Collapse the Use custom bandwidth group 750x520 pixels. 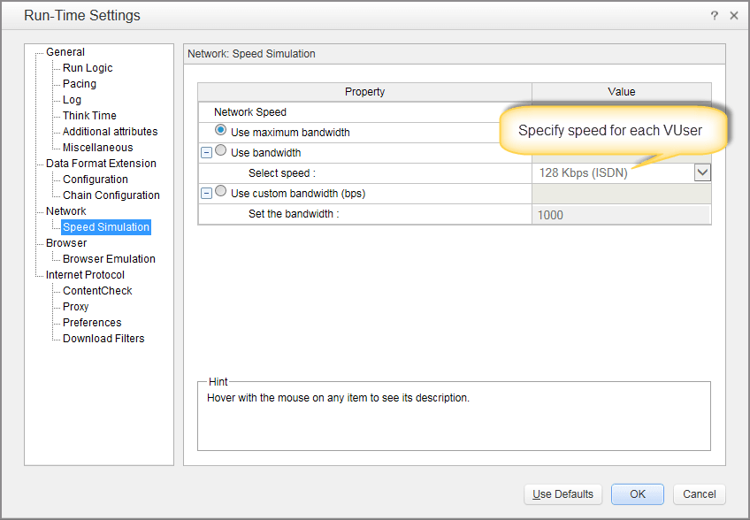tap(206, 193)
